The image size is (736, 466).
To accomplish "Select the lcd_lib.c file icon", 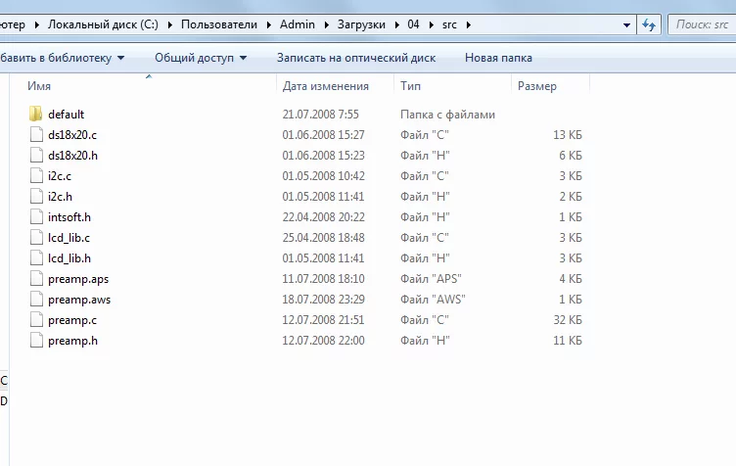I will (36, 238).
